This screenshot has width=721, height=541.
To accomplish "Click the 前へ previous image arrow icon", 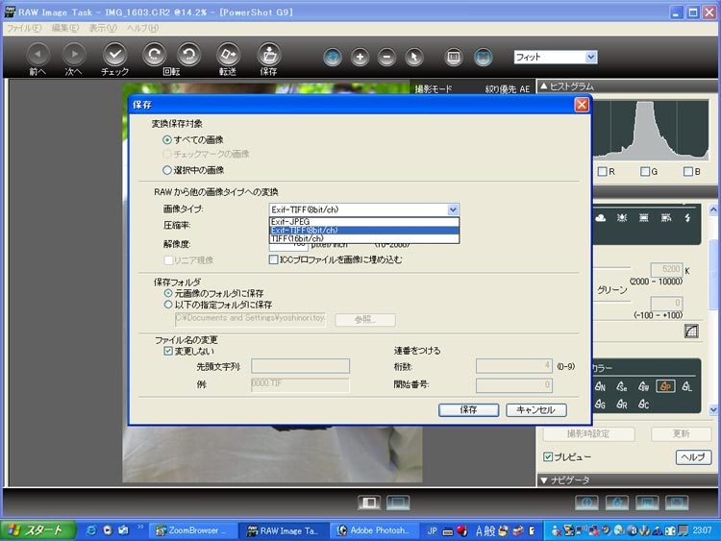I will click(38, 55).
